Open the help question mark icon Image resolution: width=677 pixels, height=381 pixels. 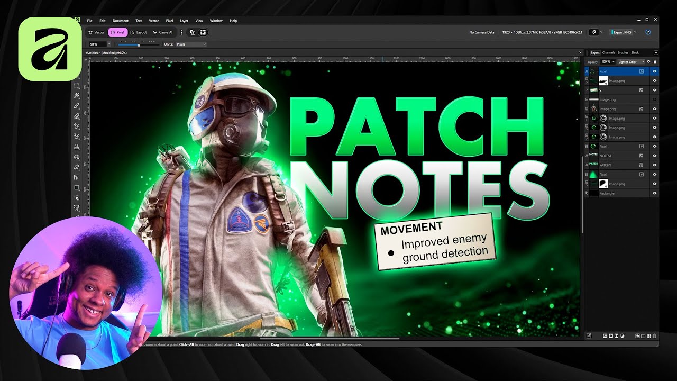648,32
